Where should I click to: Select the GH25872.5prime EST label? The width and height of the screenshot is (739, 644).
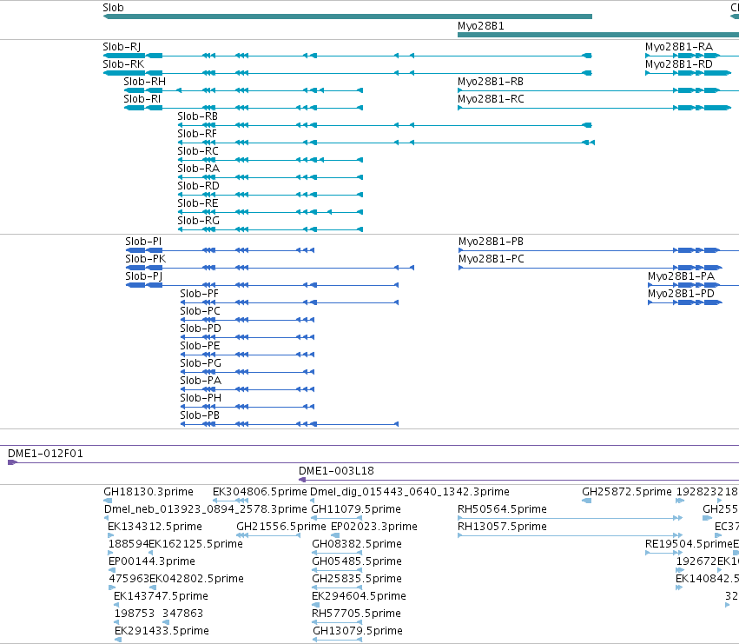tap(627, 492)
